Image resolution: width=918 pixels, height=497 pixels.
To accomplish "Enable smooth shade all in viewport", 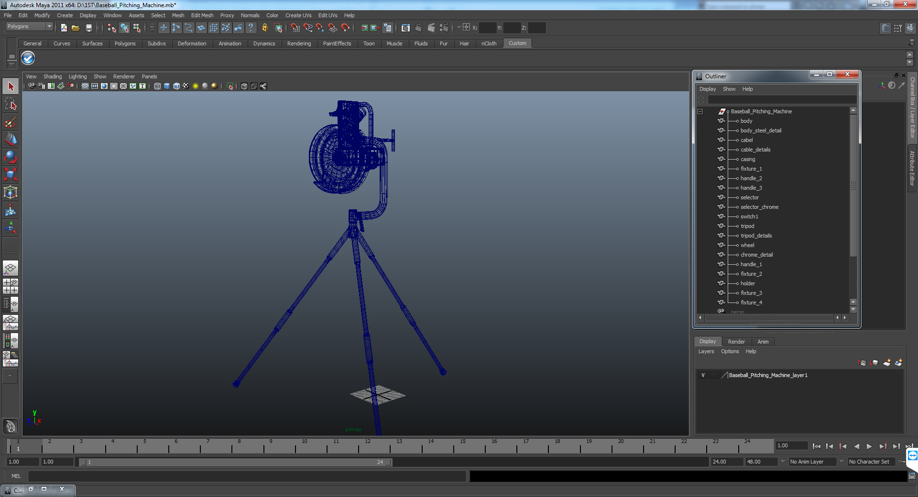I will (167, 86).
